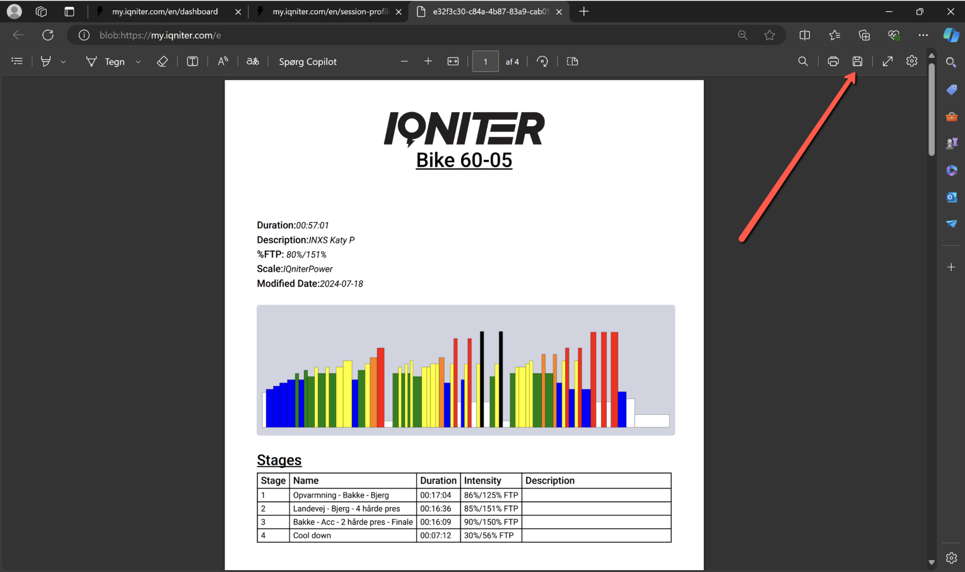Click the PDF vertical scrollbar thumb
The image size is (965, 572).
click(x=932, y=109)
